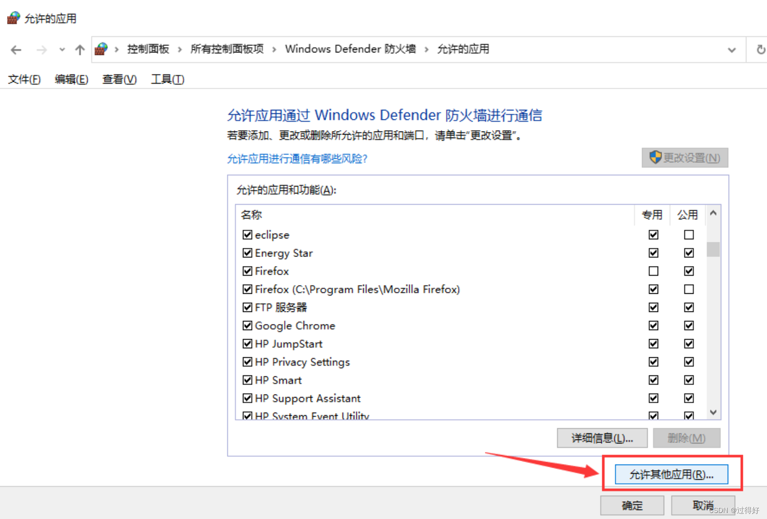Refresh the address bar

coord(760,50)
